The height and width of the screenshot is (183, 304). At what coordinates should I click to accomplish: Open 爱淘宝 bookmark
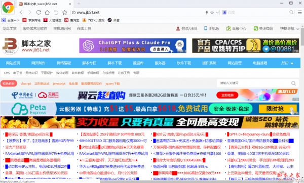pos(72,20)
